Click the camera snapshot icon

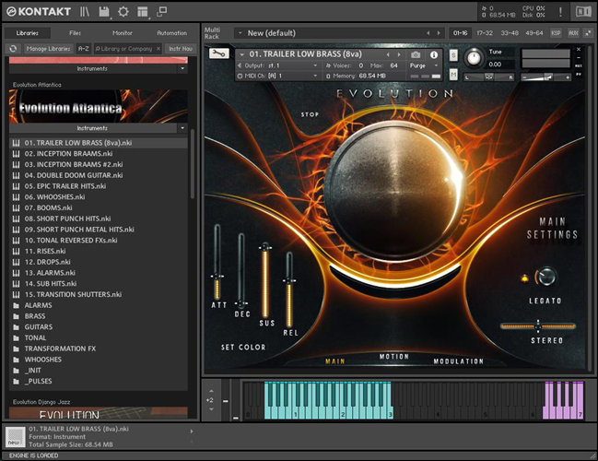click(416, 54)
